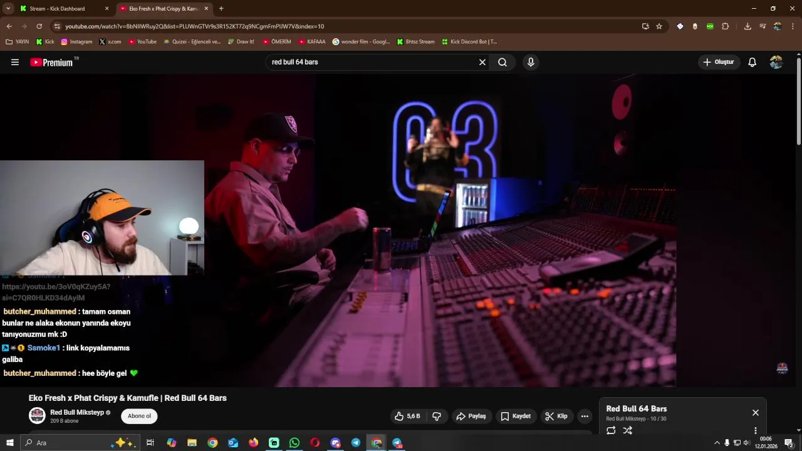Save the video with Kaydet
Screen dimensions: 802x451
pos(516,416)
